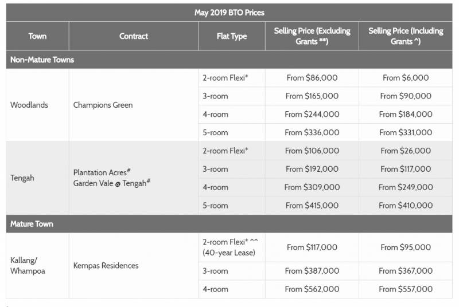Click the Flat Type column header

point(231,36)
